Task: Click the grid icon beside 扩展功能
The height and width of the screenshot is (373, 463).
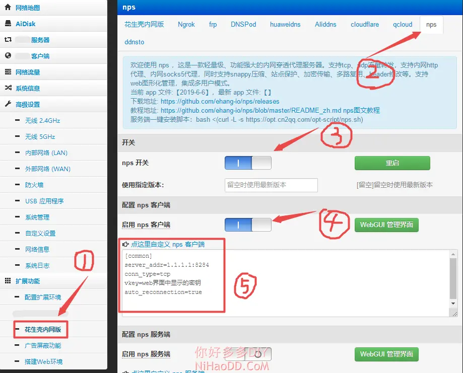Action: click(x=8, y=281)
